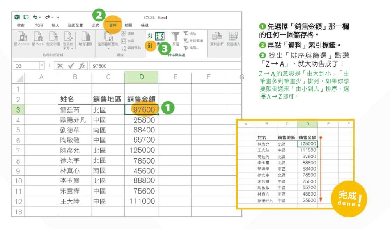This screenshot has width=390, height=229.
Task: Select cell D3 containing 97600
Action: [141, 109]
